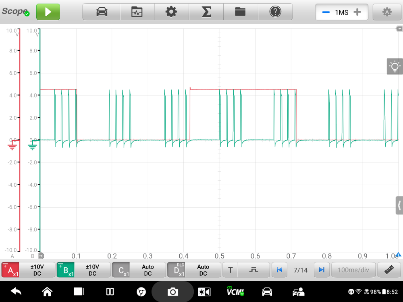The height and width of the screenshot is (302, 403).
Task: Open the help question mark icon
Action: coord(275,12)
